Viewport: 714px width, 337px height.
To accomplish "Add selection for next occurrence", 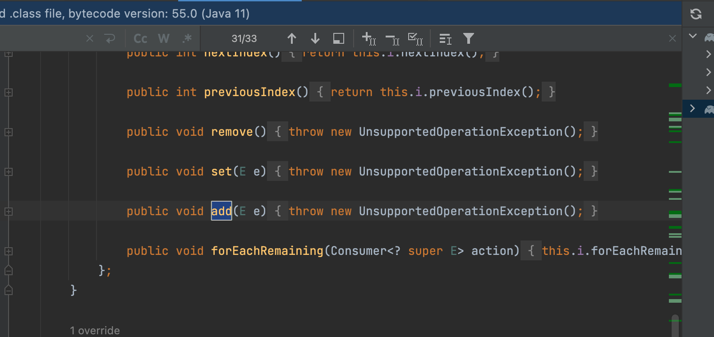I will (x=369, y=39).
